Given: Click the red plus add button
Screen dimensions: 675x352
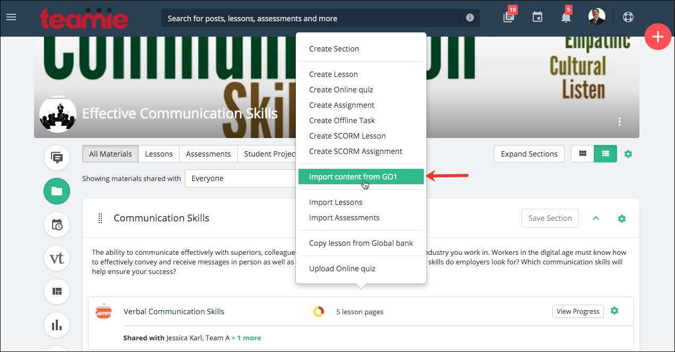Looking at the screenshot, I should [x=658, y=37].
